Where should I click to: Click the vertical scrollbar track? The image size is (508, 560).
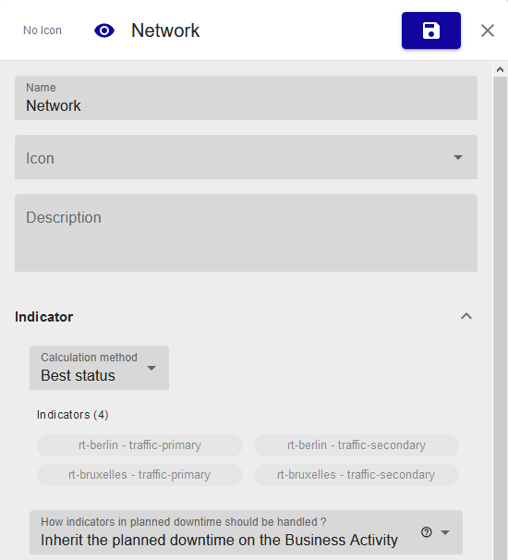tap(500, 318)
